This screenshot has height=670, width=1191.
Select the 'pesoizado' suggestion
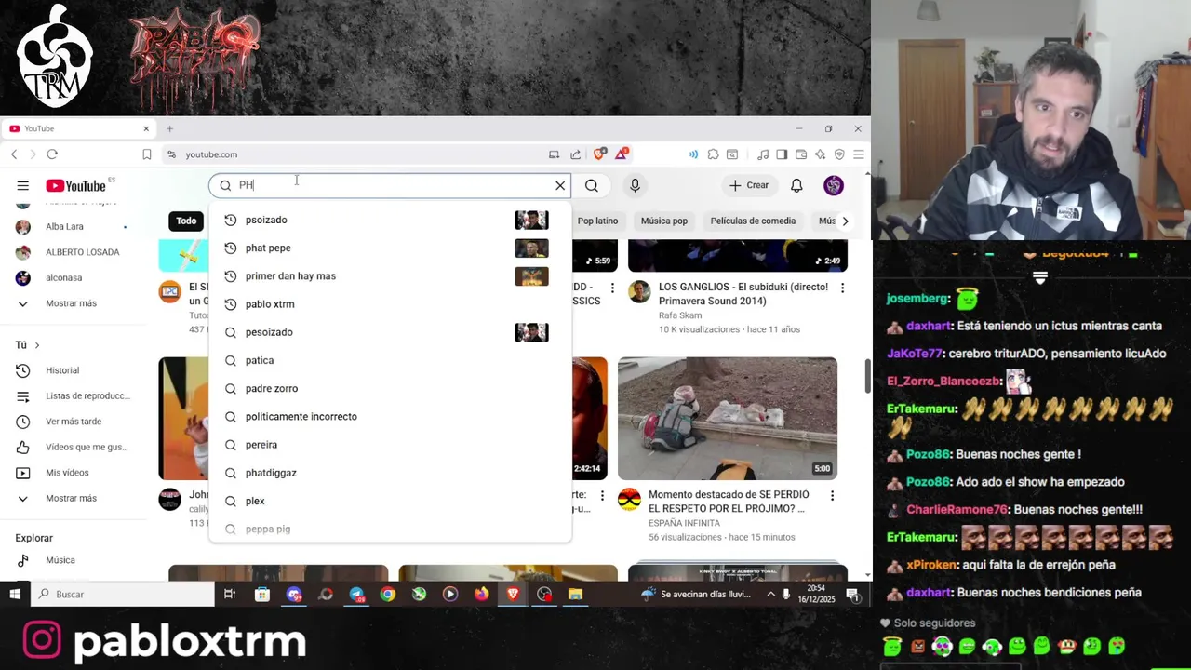[389, 332]
